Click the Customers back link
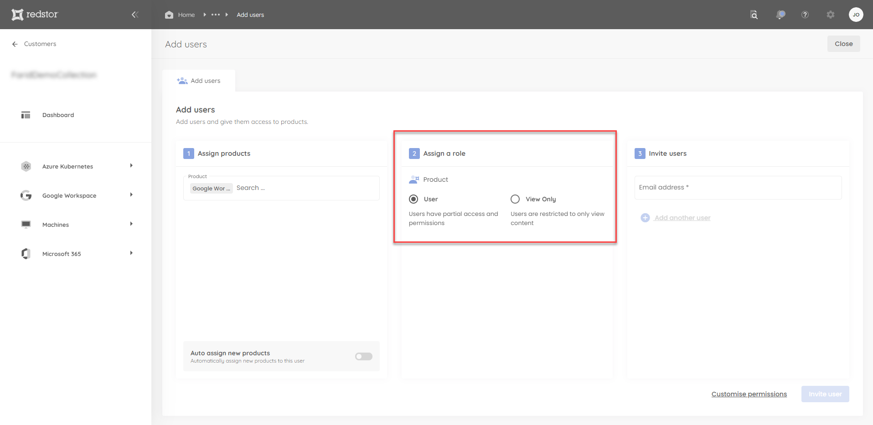This screenshot has height=425, width=873. point(40,44)
